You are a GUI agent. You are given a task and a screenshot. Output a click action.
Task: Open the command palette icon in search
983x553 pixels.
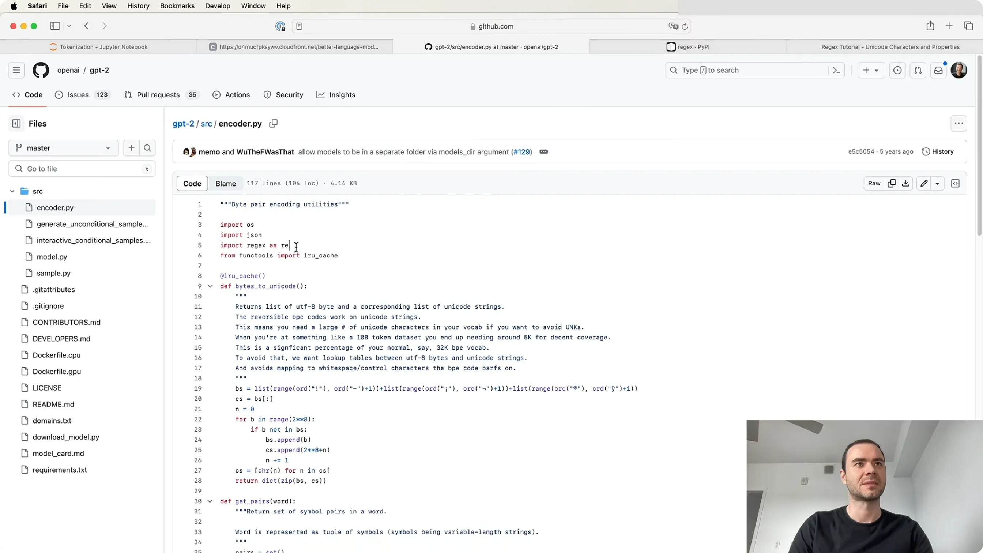pyautogui.click(x=836, y=70)
